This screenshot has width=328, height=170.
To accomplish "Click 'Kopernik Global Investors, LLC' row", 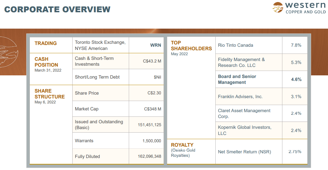I will pos(245,130).
